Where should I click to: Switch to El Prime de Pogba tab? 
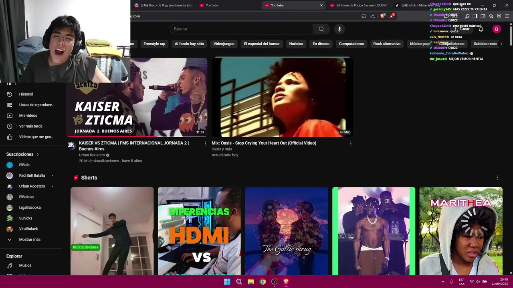click(359, 5)
